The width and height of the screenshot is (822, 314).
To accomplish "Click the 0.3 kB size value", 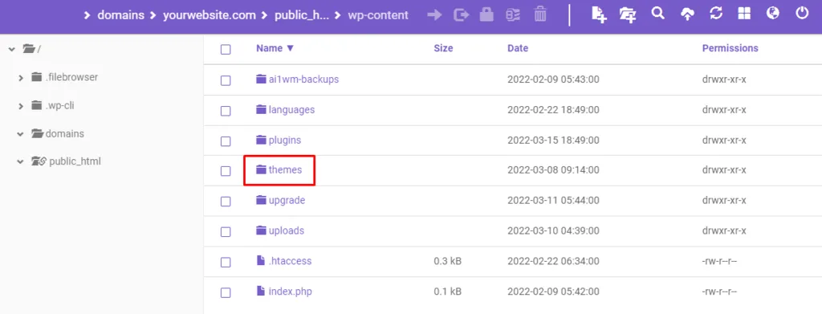I will coord(447,260).
